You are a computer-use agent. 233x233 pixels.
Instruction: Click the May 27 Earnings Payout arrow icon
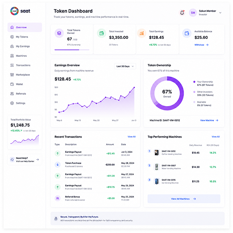[58, 176]
